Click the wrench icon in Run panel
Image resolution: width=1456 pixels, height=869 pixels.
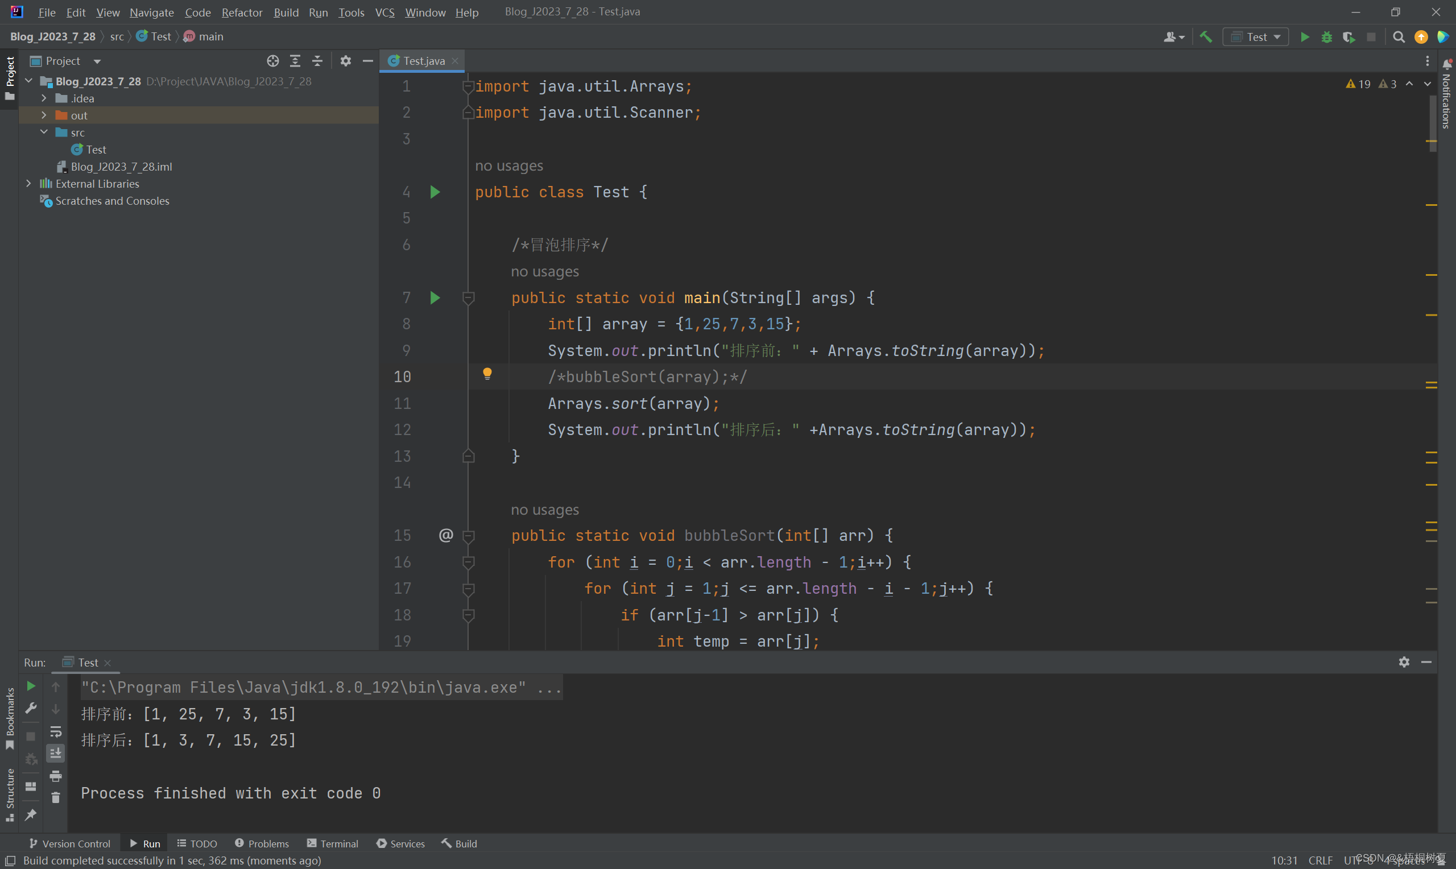(31, 709)
